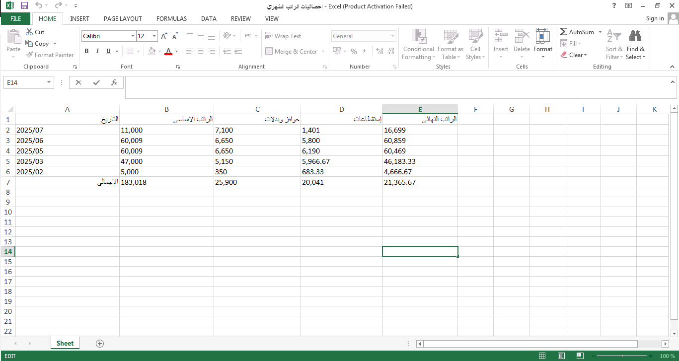Viewport: 679px width, 361px height.
Task: Open the font size dropdown
Action: tap(154, 36)
